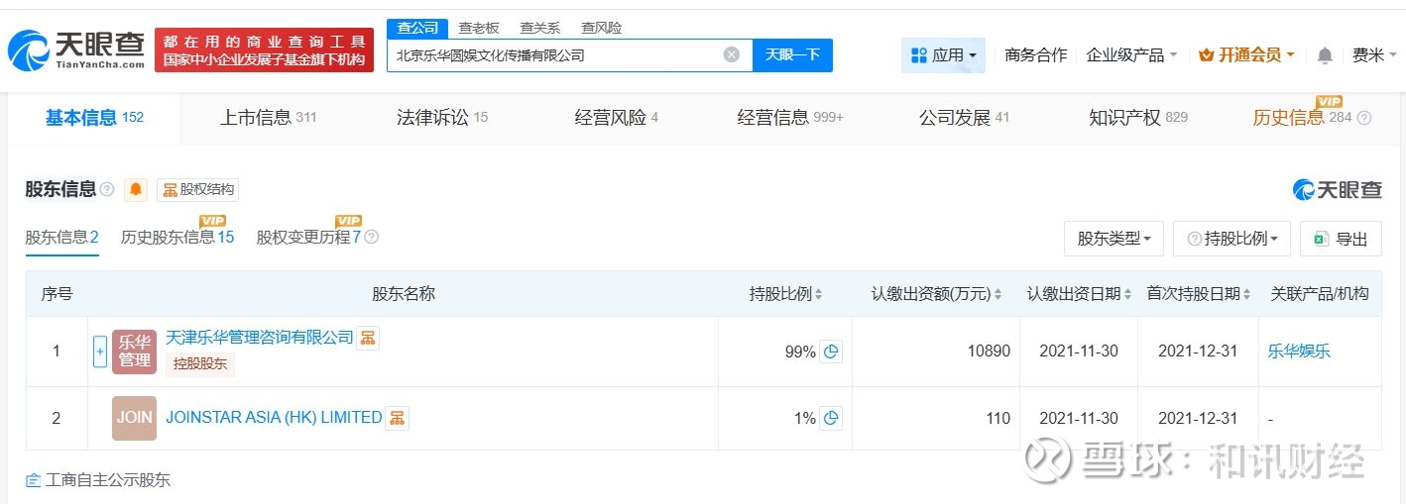Image resolution: width=1406 pixels, height=504 pixels.
Task: Click into the company name search field
Action: (555, 54)
